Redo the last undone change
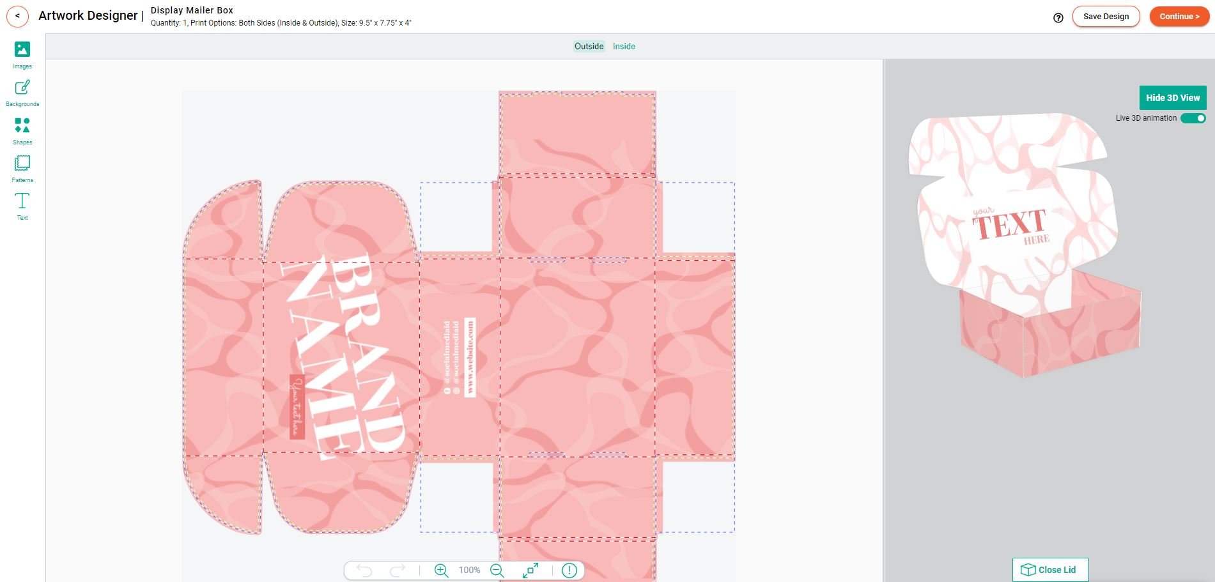Viewport: 1215px width, 582px height. 398,570
